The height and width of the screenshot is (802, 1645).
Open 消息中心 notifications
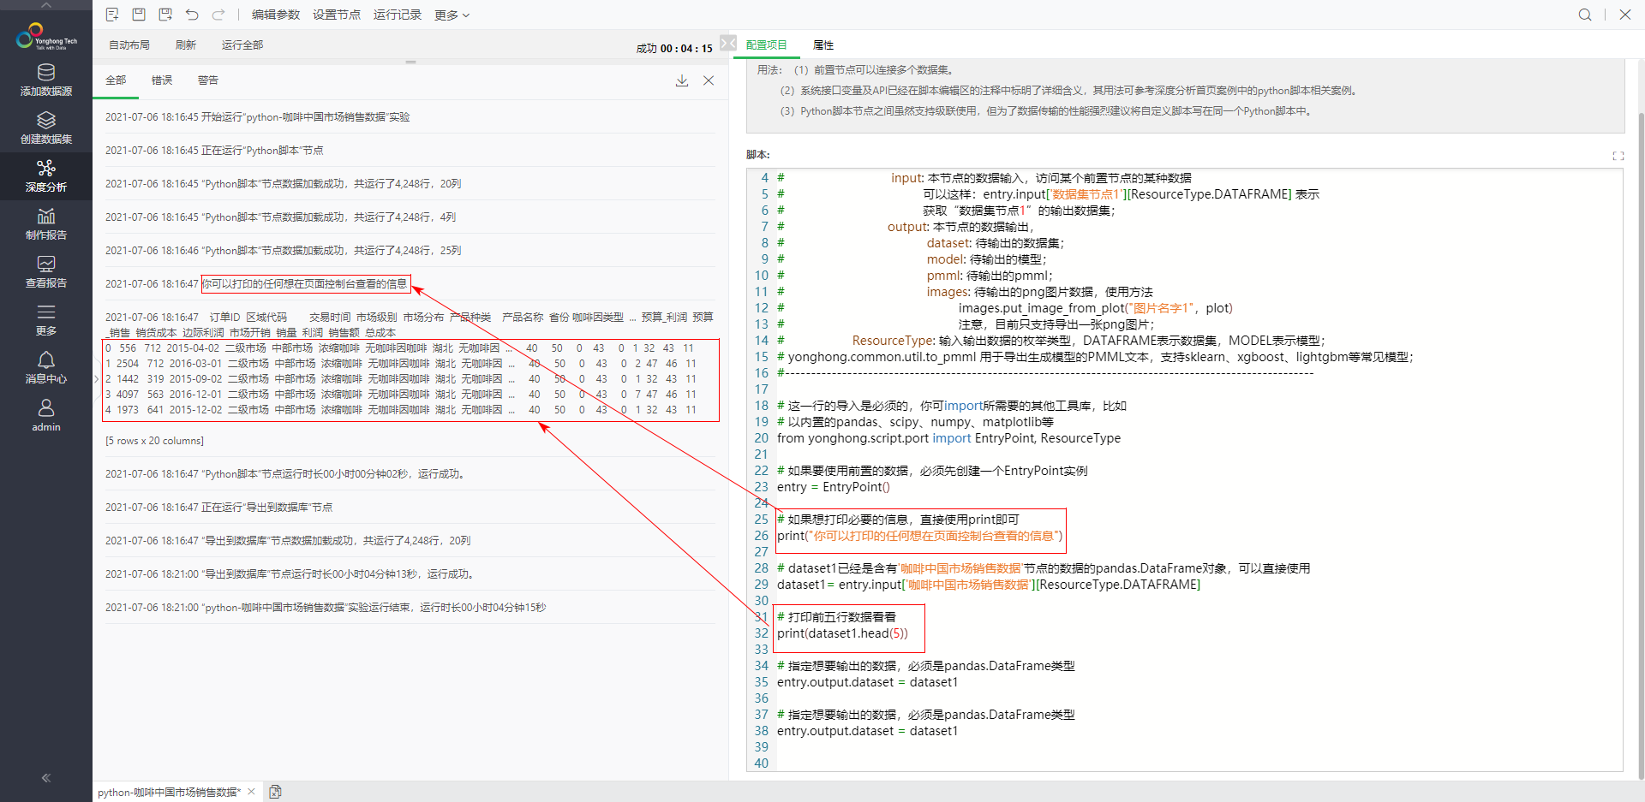coord(46,368)
